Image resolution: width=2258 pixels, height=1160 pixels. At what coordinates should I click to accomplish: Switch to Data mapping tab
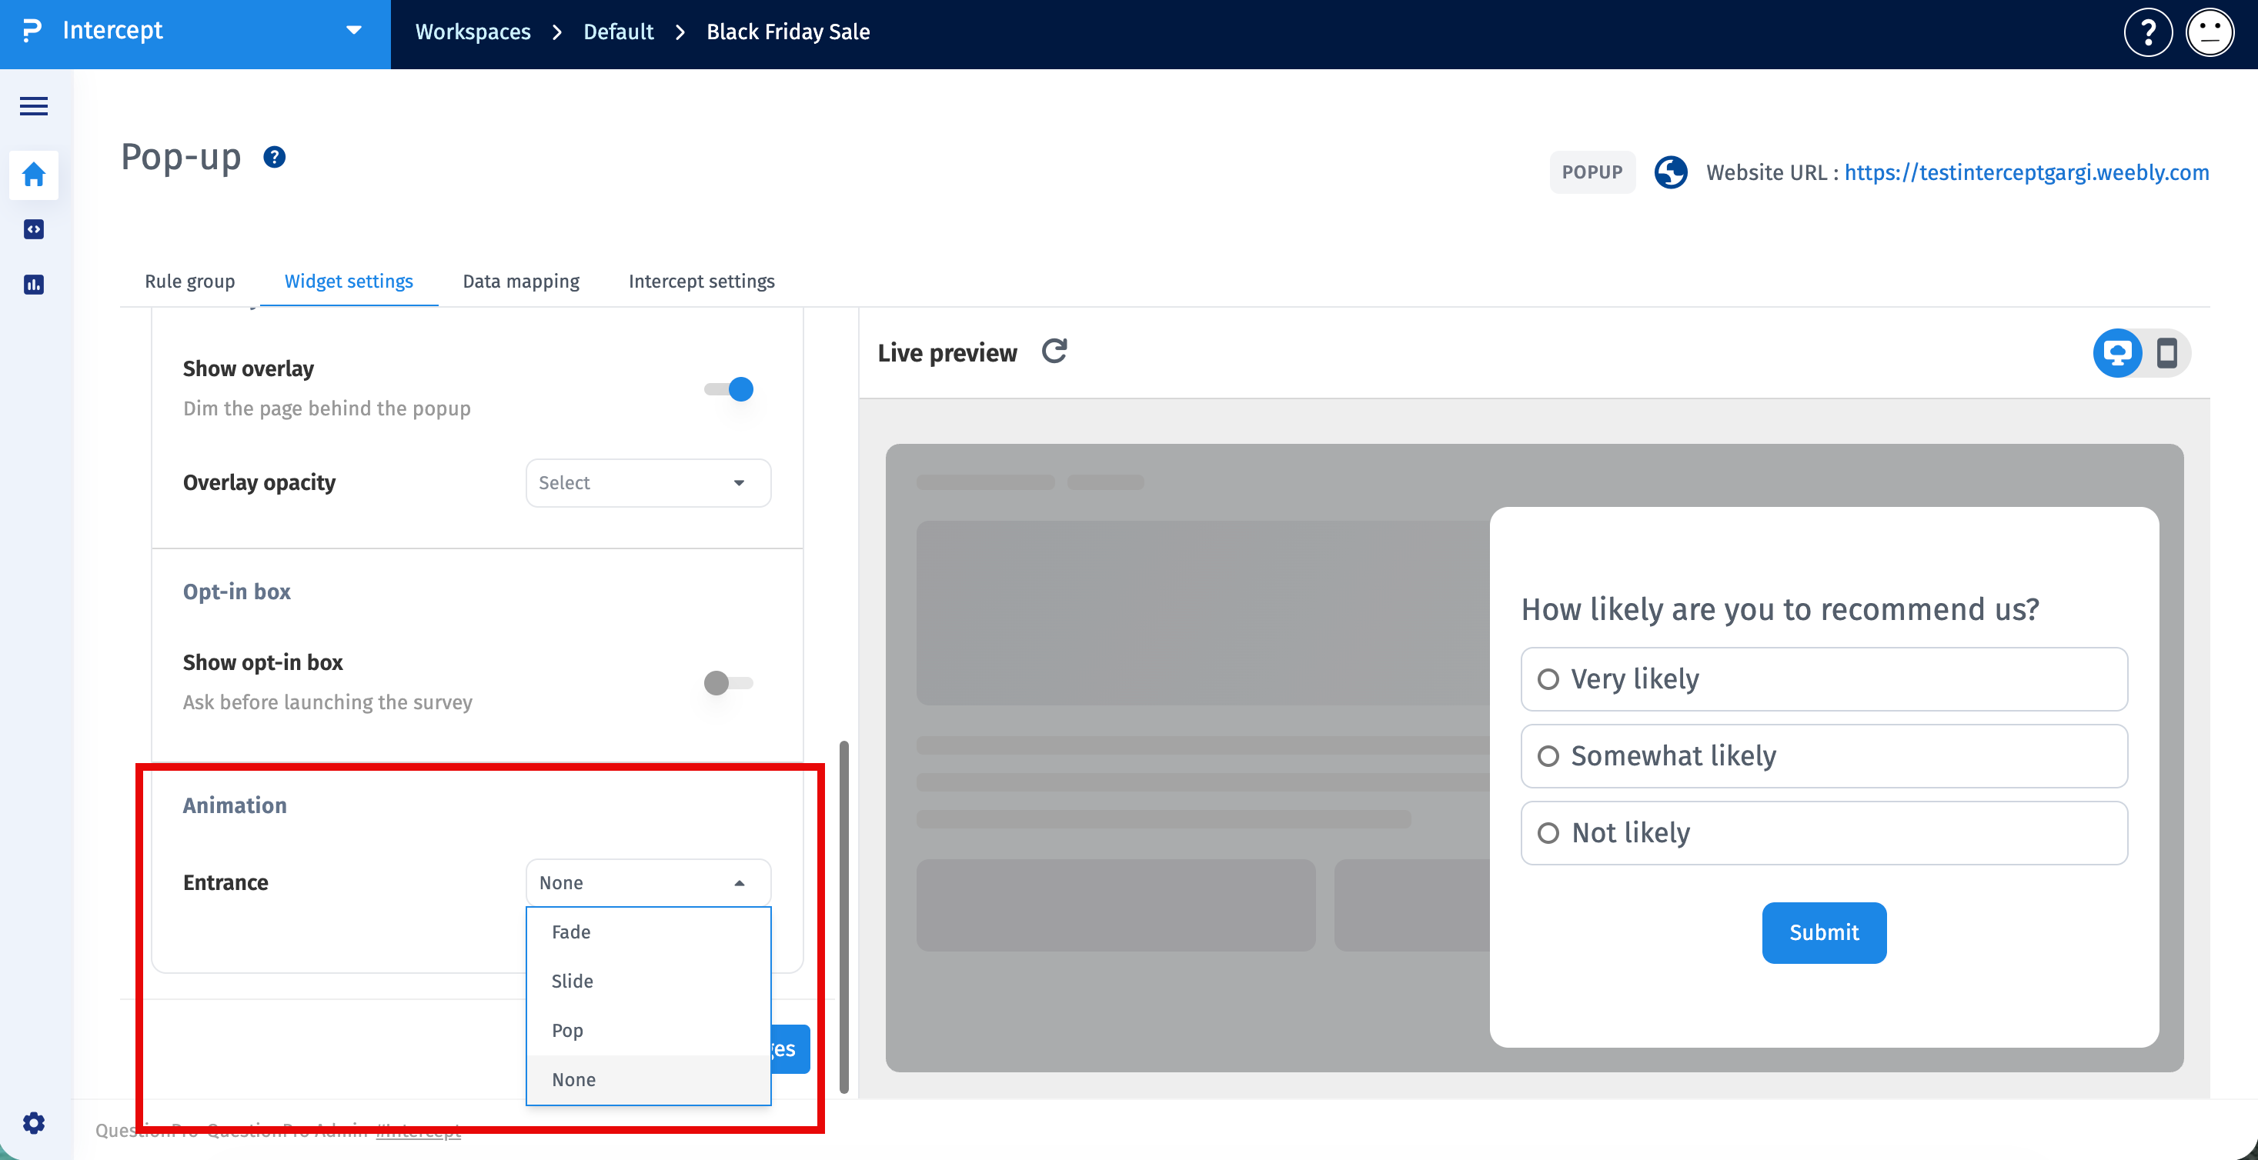pos(521,282)
